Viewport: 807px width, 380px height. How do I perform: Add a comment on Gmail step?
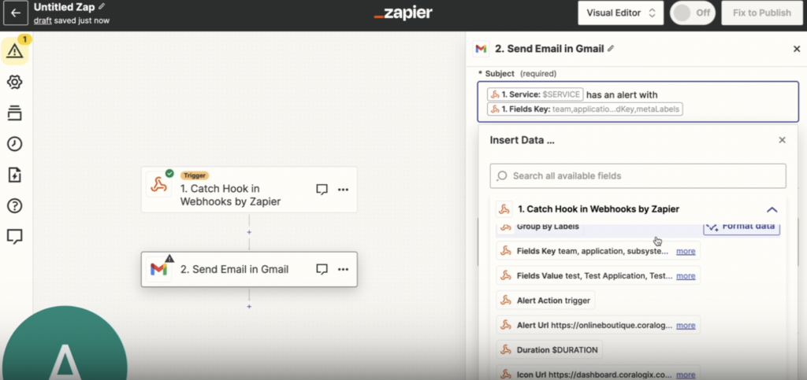(x=322, y=269)
